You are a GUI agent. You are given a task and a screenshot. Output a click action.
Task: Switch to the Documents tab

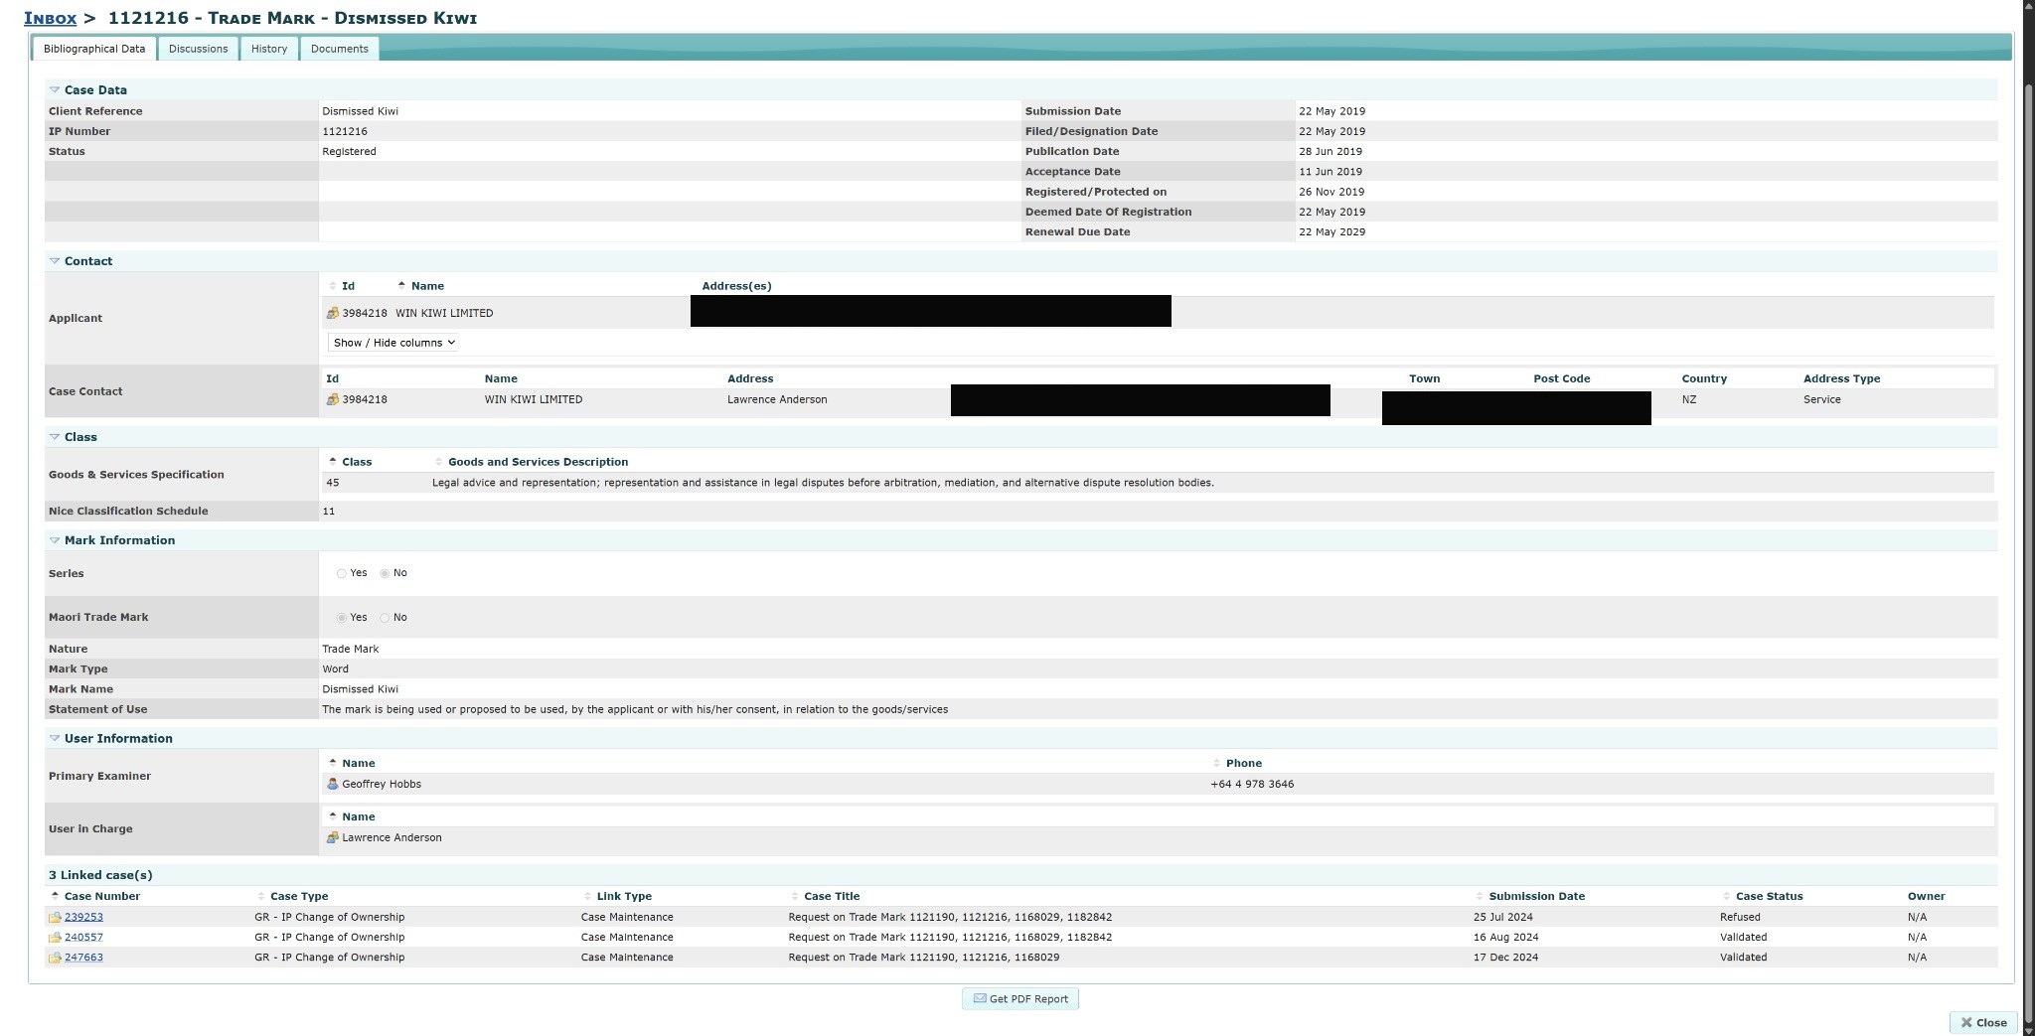(339, 48)
